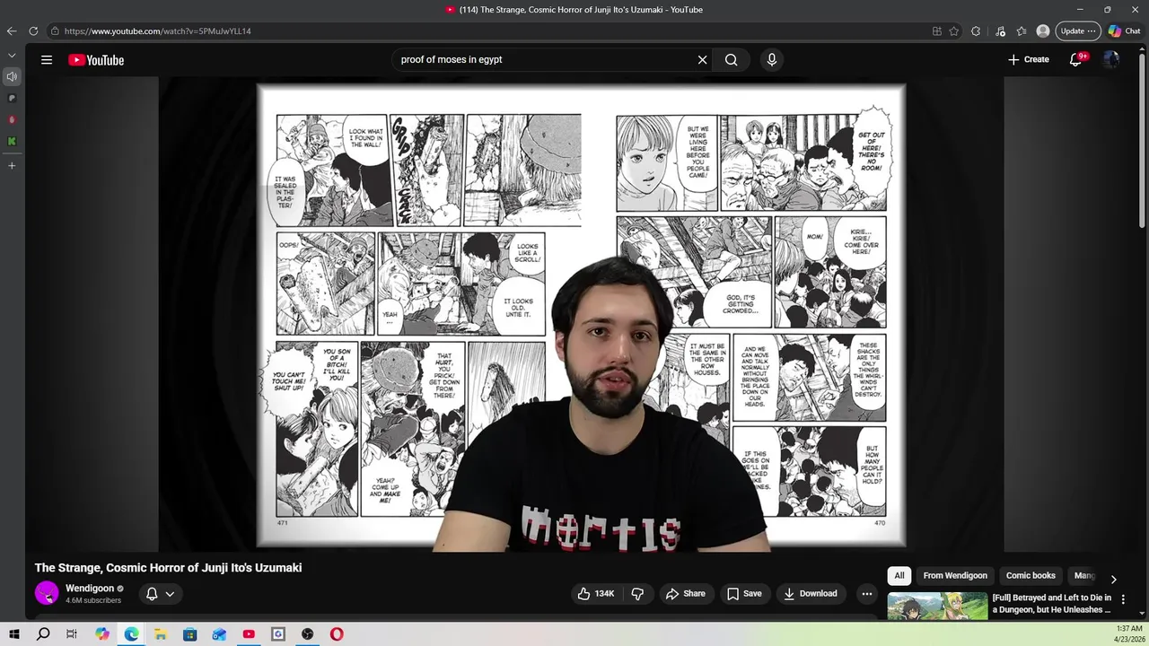Screen dimensions: 1149x646
Task: Open the favorites hub icon
Action: (x=1022, y=31)
